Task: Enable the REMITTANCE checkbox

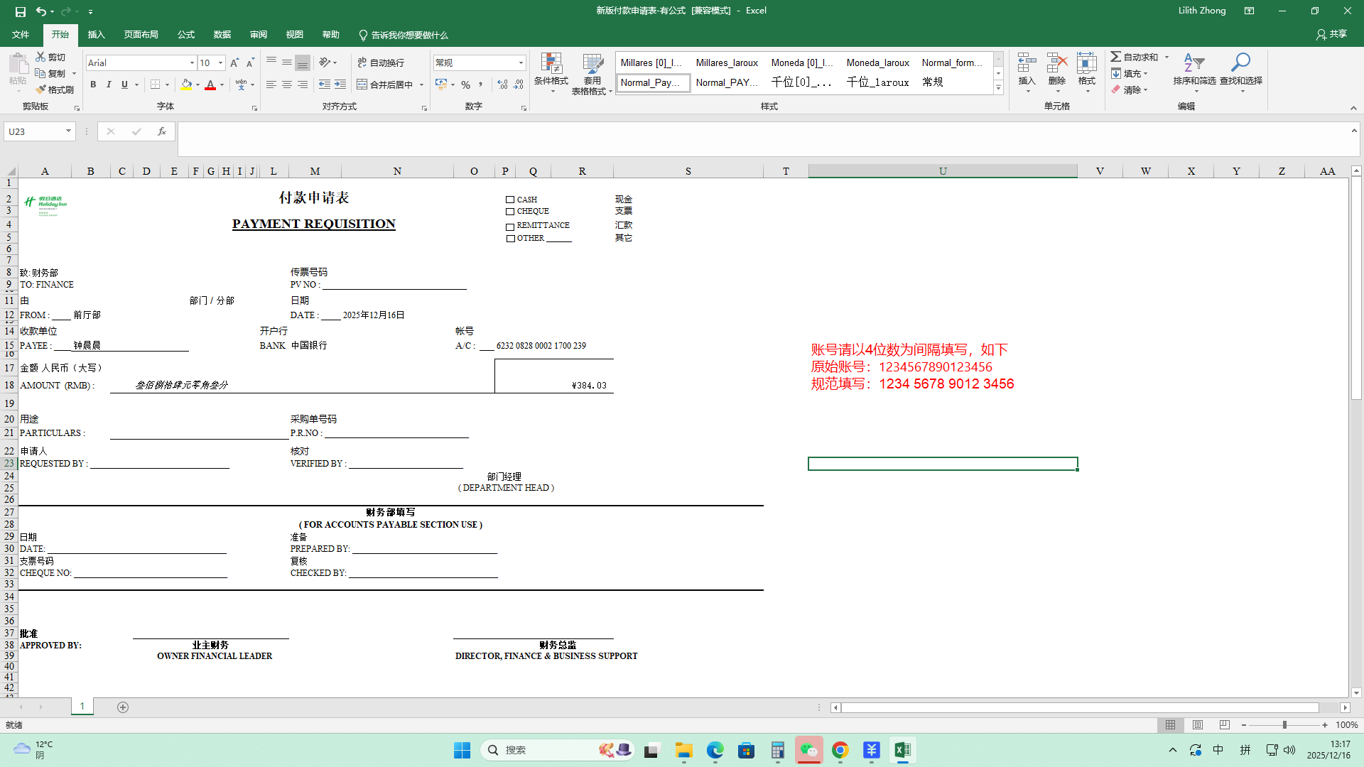Action: click(x=510, y=227)
